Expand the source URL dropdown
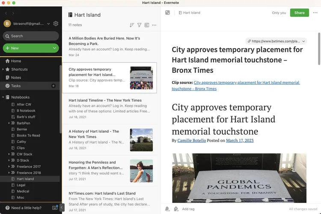The image size is (321, 214). pyautogui.click(x=303, y=41)
